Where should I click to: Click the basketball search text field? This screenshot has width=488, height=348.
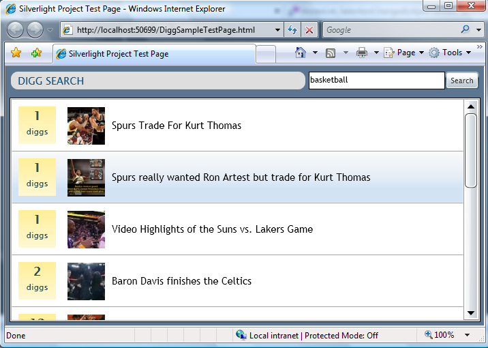377,81
